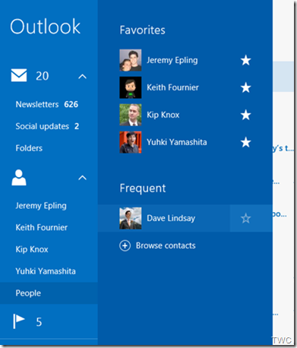Open the mail envelope icon
This screenshot has height=348, width=297.
(19, 75)
